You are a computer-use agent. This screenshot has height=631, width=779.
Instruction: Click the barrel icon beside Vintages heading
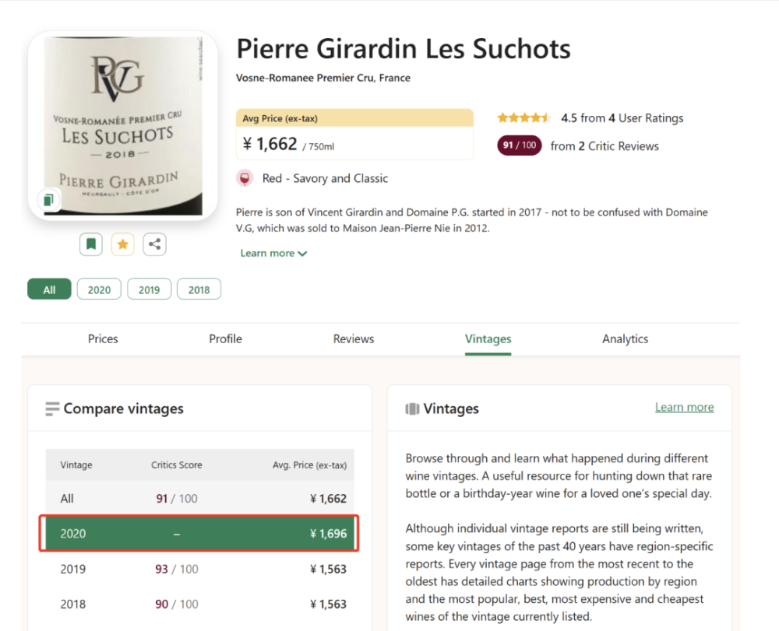413,409
